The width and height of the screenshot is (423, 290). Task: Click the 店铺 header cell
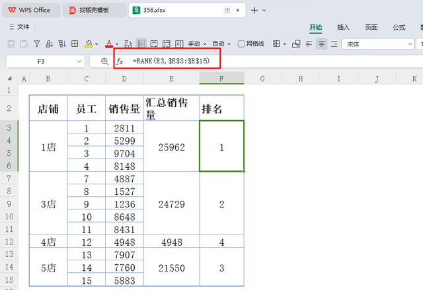pos(48,108)
